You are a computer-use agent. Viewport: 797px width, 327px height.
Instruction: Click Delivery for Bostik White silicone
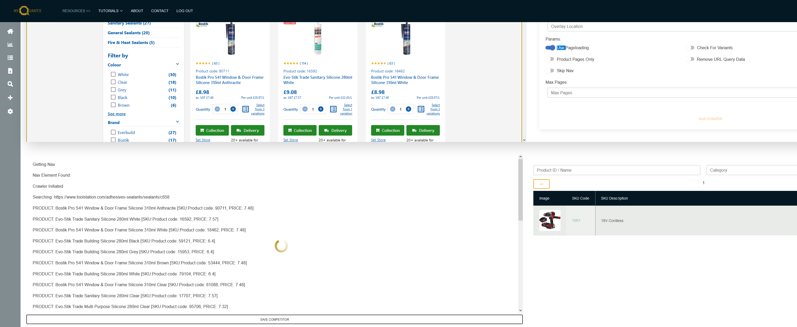tap(423, 131)
